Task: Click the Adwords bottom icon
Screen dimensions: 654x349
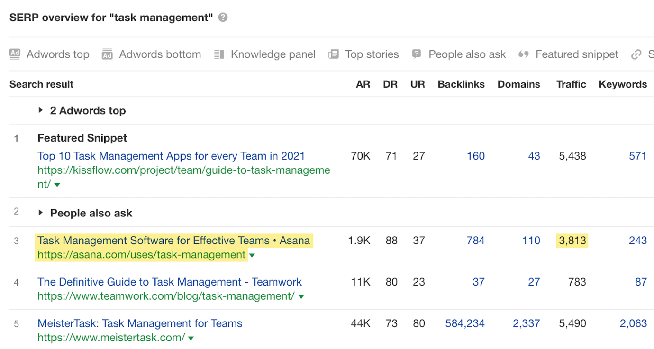Action: [108, 54]
